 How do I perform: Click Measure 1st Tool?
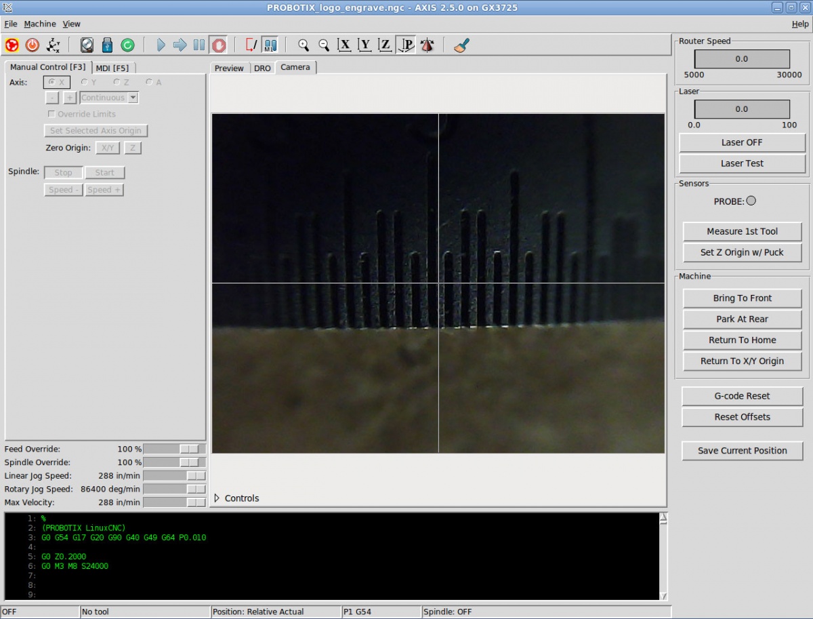coord(742,231)
